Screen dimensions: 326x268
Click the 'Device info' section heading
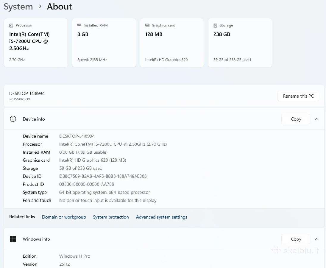click(34, 119)
